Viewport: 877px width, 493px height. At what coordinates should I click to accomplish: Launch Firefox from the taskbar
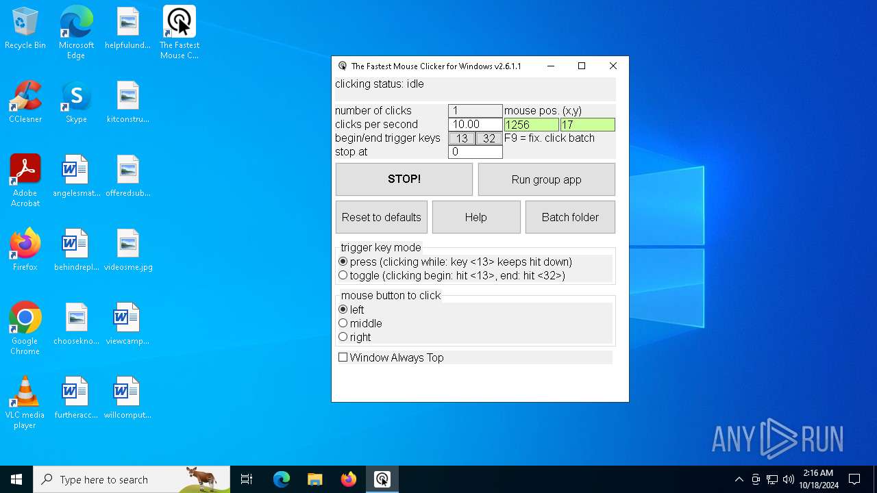(348, 479)
